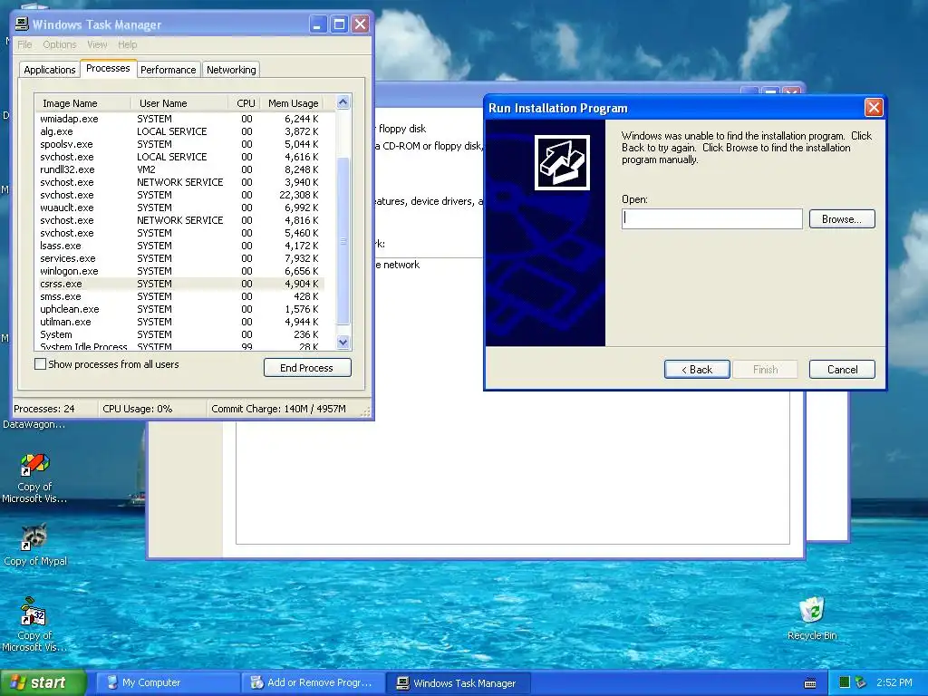Click the Commit Charge status bar entry
Image resolution: width=928 pixels, height=696 pixels.
279,409
